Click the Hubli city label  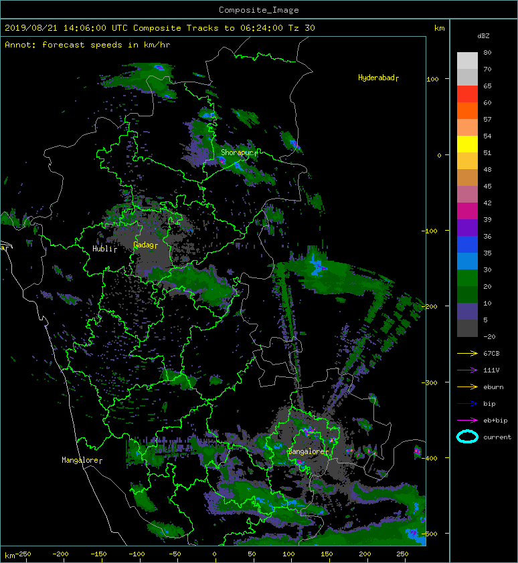pyautogui.click(x=104, y=249)
